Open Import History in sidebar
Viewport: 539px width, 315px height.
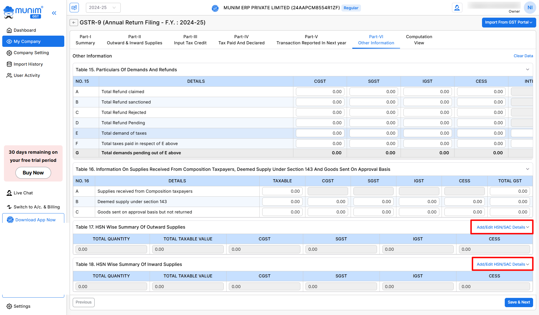point(28,64)
